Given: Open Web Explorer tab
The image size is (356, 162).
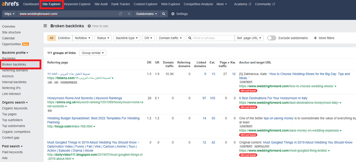Looking at the screenshot, I should pyautogui.click(x=171, y=4).
